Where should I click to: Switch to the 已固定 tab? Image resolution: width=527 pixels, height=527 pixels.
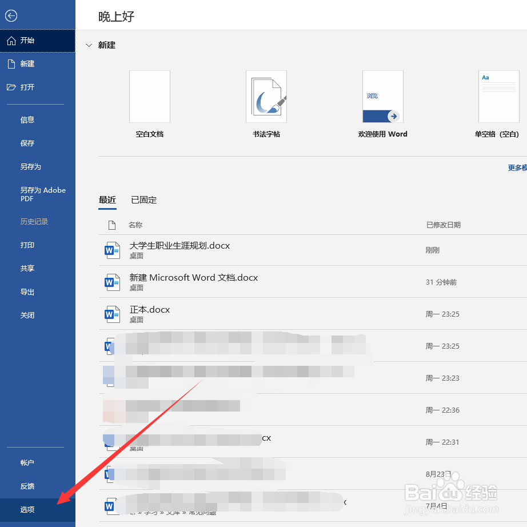(x=144, y=200)
